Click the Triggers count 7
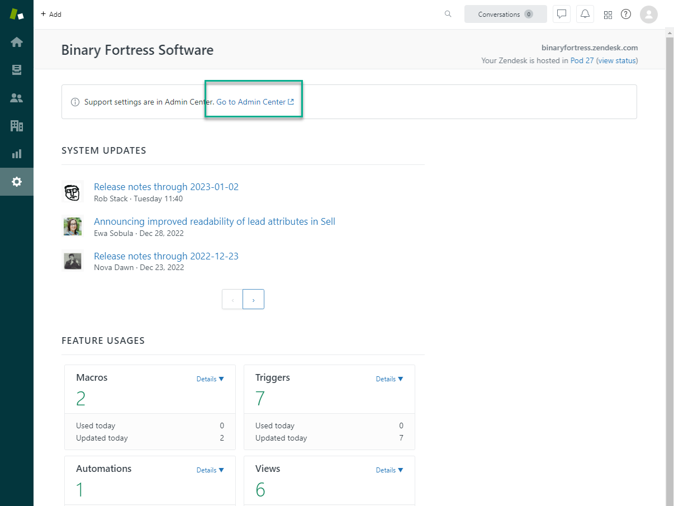 tap(260, 399)
